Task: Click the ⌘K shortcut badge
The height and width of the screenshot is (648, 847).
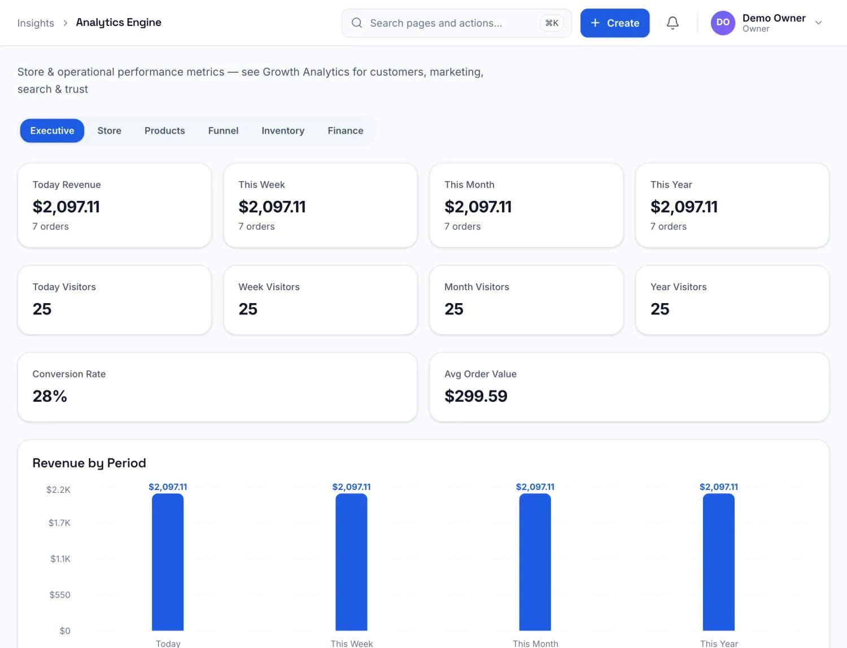Action: [x=552, y=23]
